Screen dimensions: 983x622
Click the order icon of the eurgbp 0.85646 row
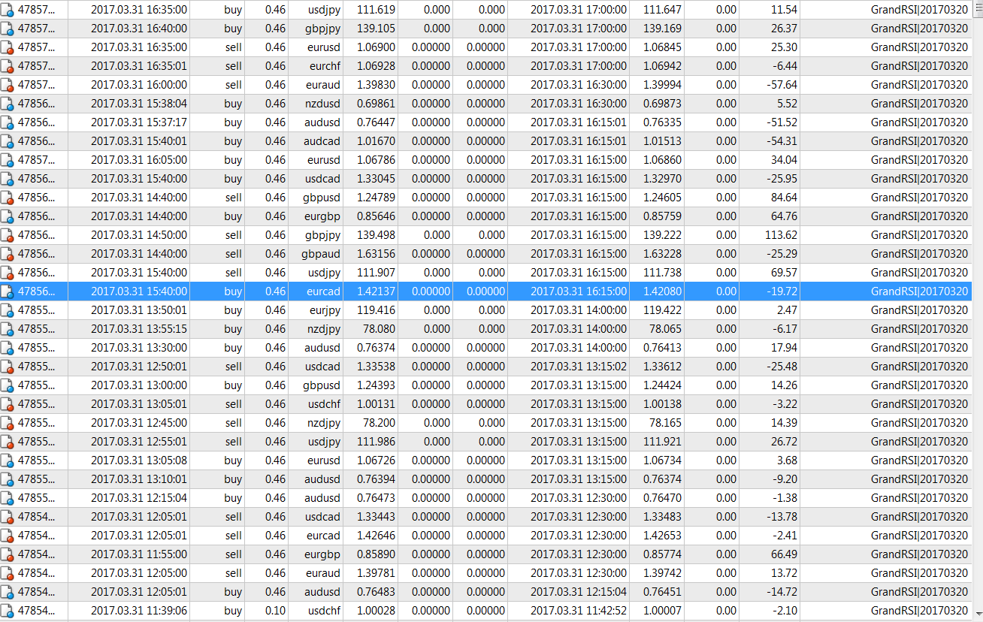pos(8,216)
